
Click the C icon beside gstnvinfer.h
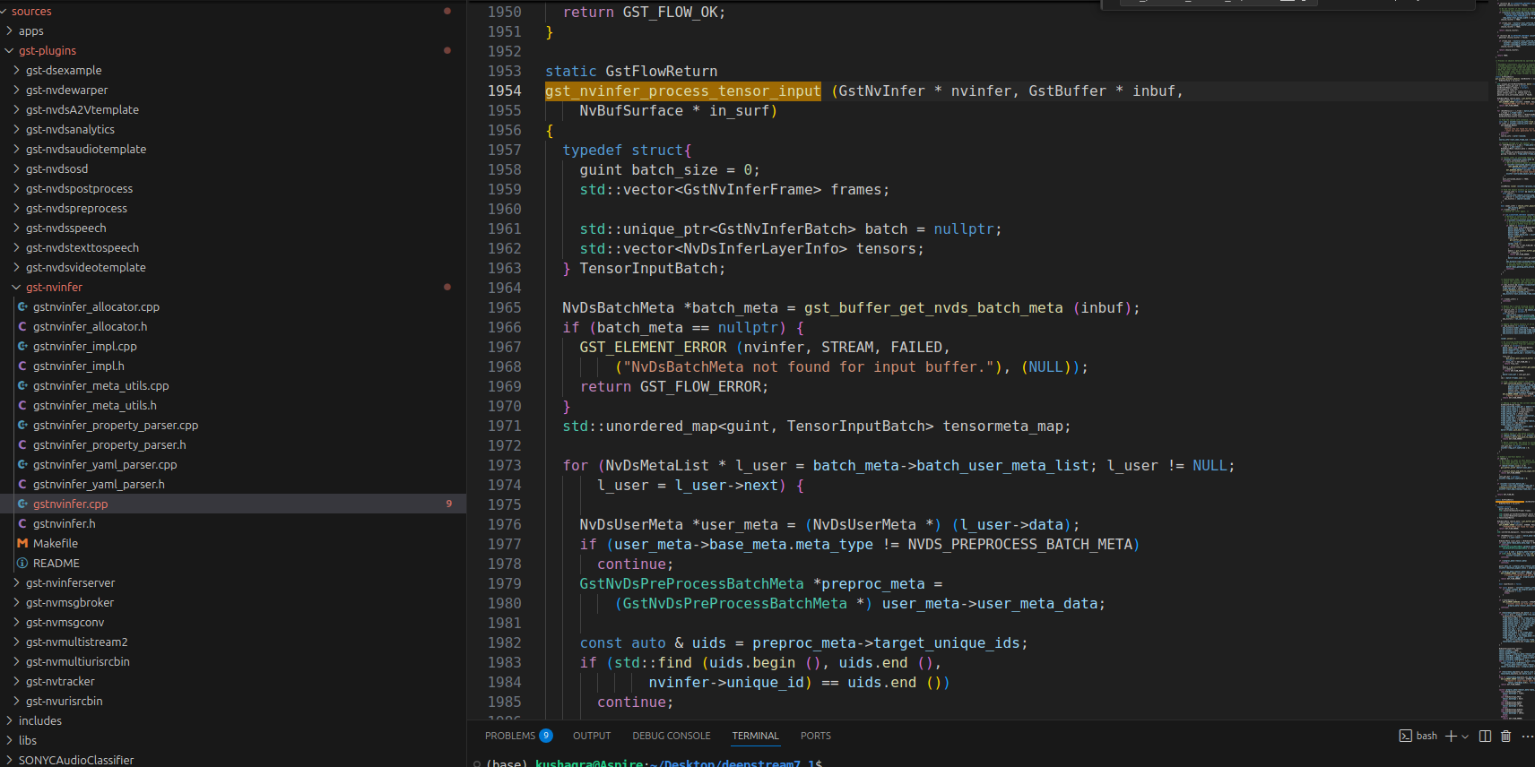[22, 523]
